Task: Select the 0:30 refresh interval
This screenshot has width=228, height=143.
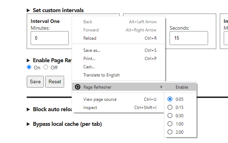Action: tap(170, 115)
